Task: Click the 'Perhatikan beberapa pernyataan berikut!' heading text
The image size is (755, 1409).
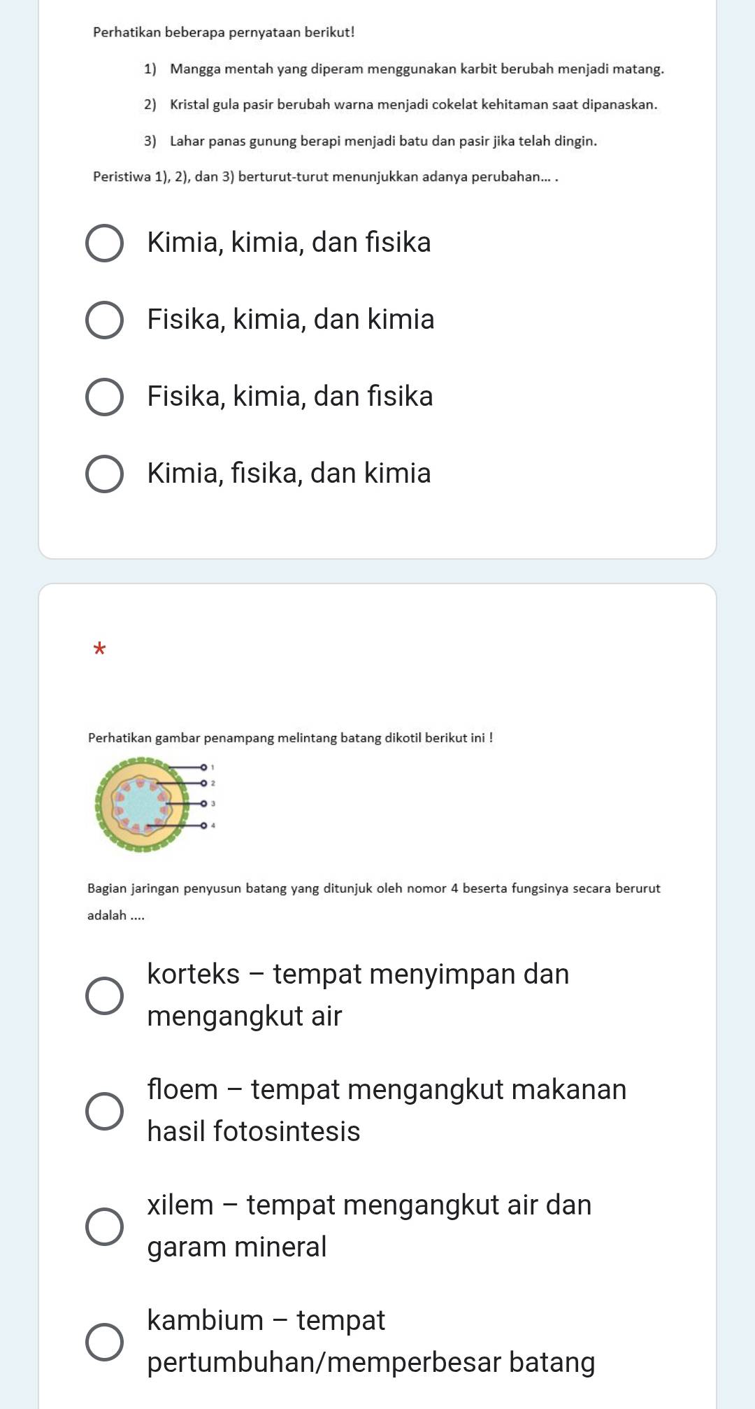Action: click(224, 32)
